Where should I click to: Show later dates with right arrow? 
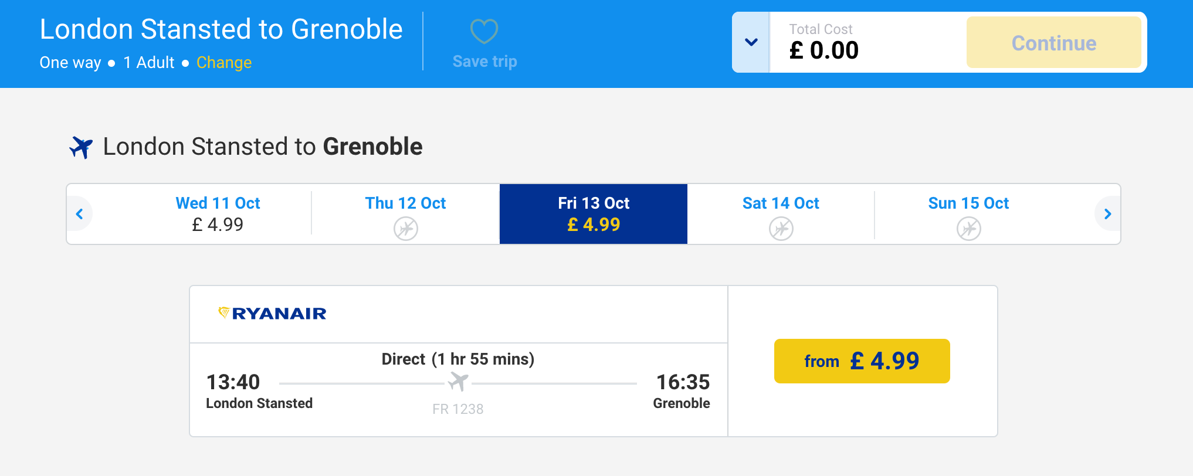pyautogui.click(x=1107, y=214)
